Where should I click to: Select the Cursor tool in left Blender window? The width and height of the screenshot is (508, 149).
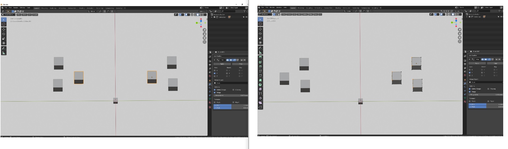coord(4,24)
